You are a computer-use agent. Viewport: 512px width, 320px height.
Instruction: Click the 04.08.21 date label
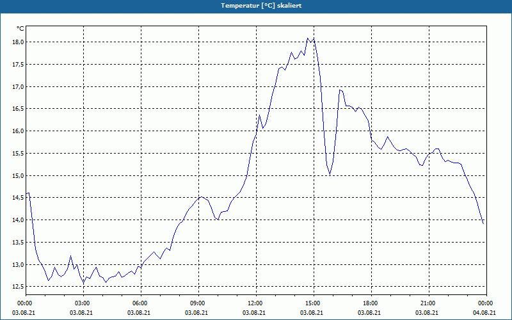484,312
